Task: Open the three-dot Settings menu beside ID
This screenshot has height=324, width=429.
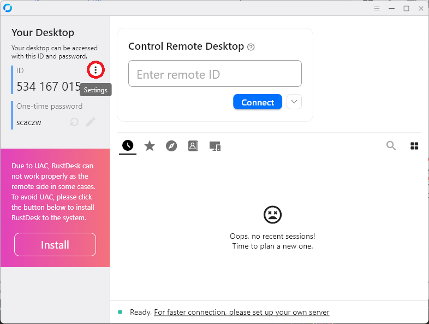Action: click(x=96, y=70)
